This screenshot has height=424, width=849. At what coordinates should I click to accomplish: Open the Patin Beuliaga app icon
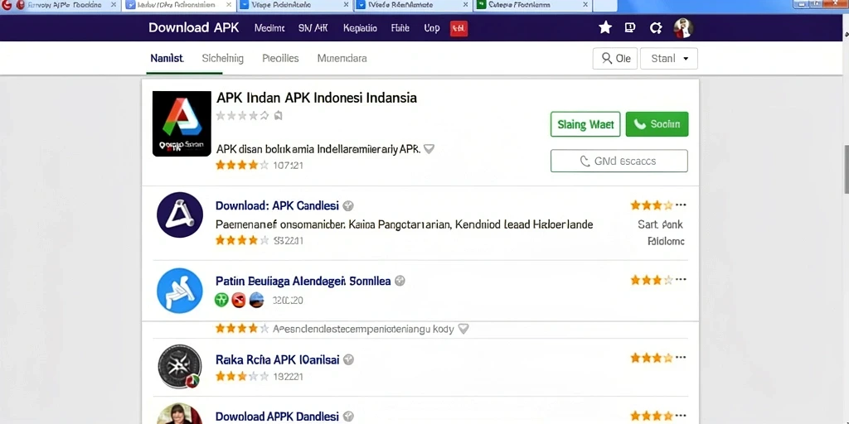(x=180, y=291)
